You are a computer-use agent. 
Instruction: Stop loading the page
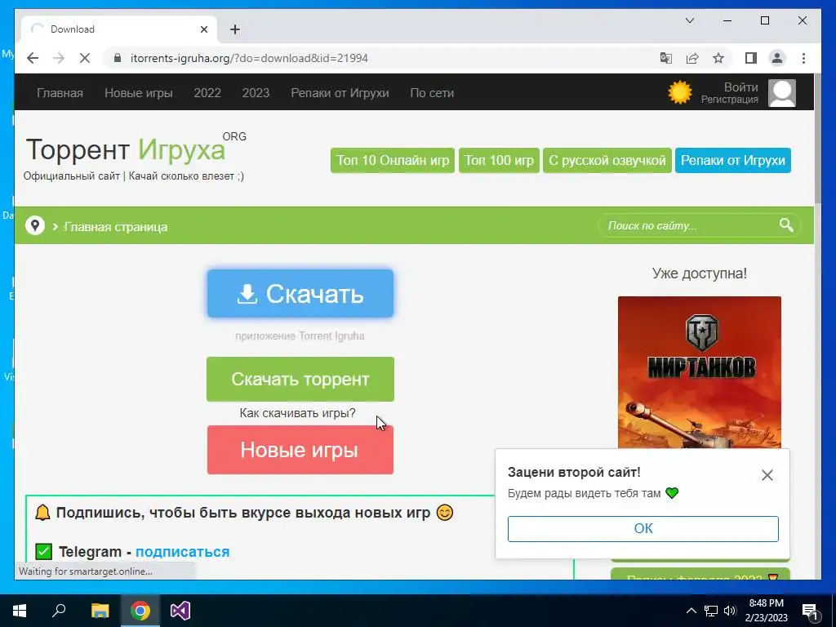tap(85, 58)
